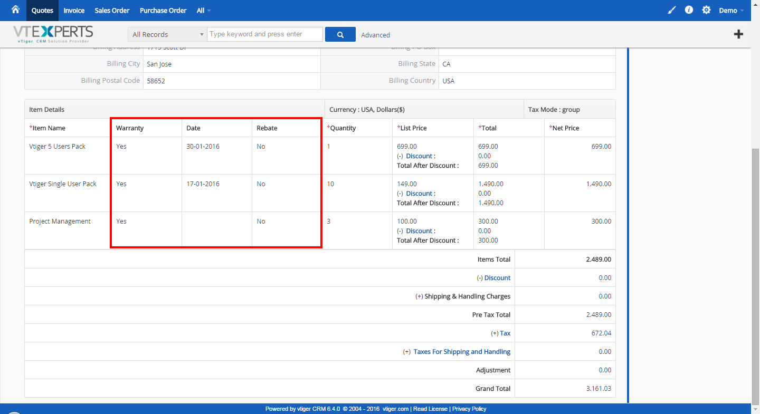Click the magnifier search button
Image resolution: width=760 pixels, height=414 pixels.
[x=340, y=34]
